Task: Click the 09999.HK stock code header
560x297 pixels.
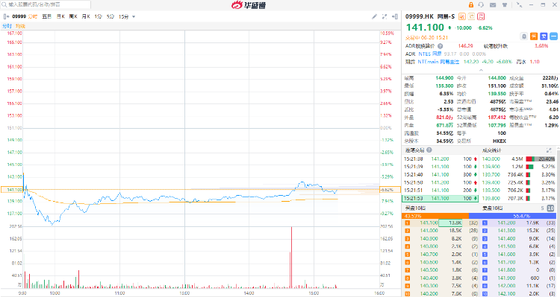Action: point(420,16)
